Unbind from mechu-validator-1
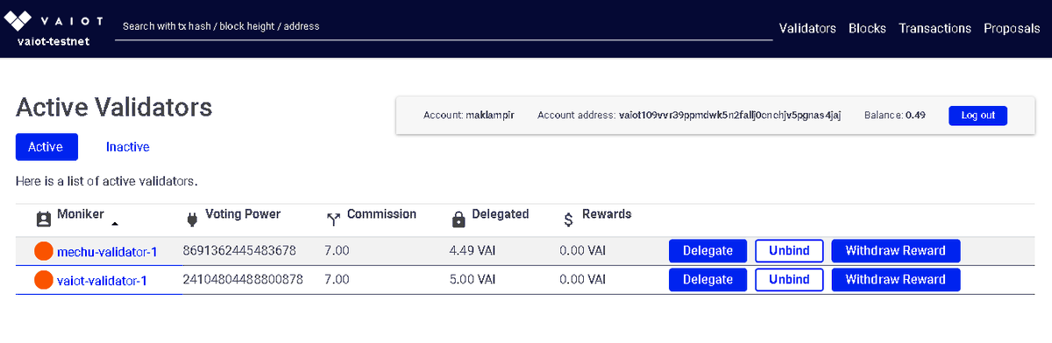The height and width of the screenshot is (343, 1052). 789,251
